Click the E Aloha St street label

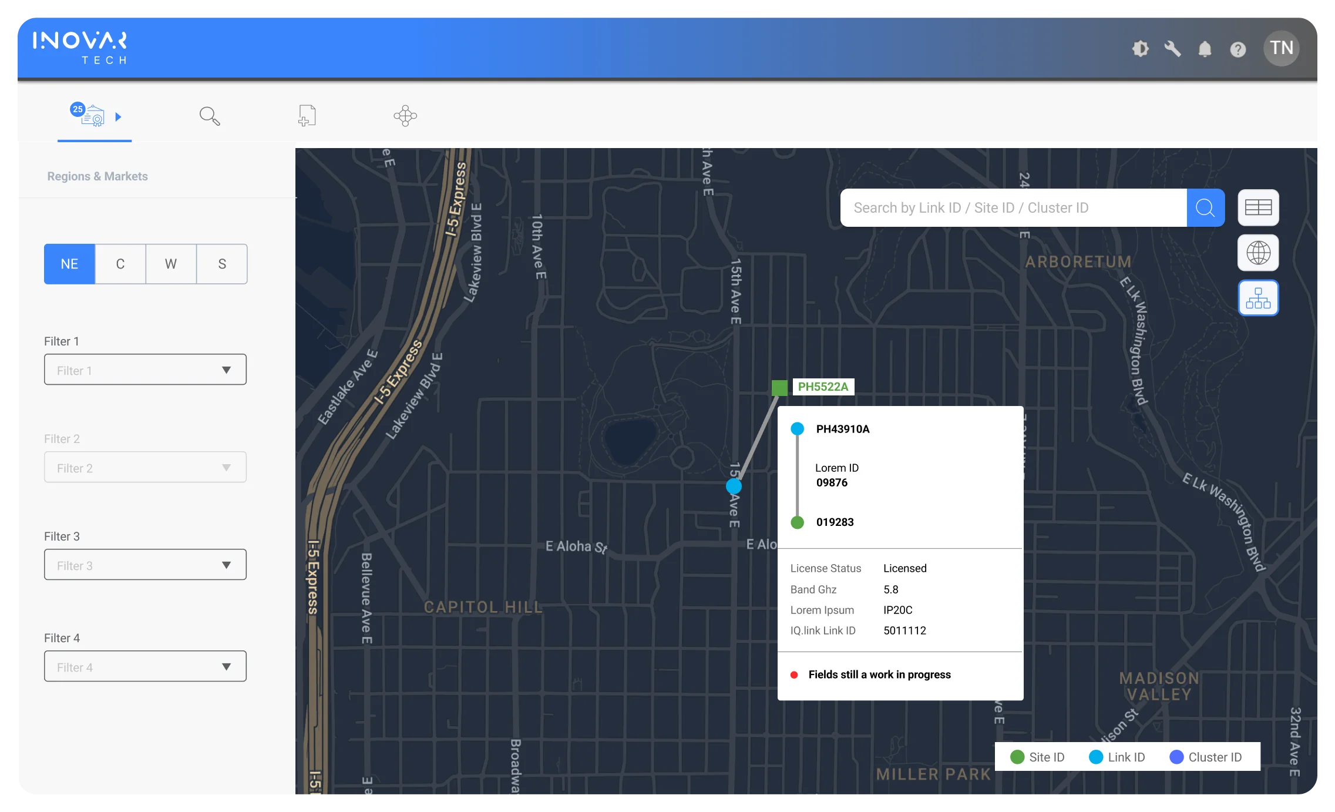tap(576, 547)
